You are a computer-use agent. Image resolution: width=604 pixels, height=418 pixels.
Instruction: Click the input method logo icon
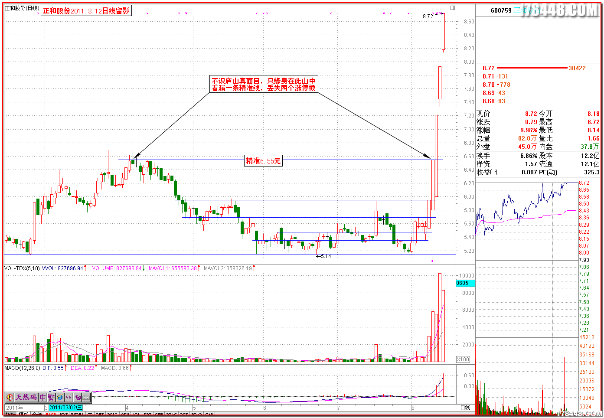click(x=10, y=397)
